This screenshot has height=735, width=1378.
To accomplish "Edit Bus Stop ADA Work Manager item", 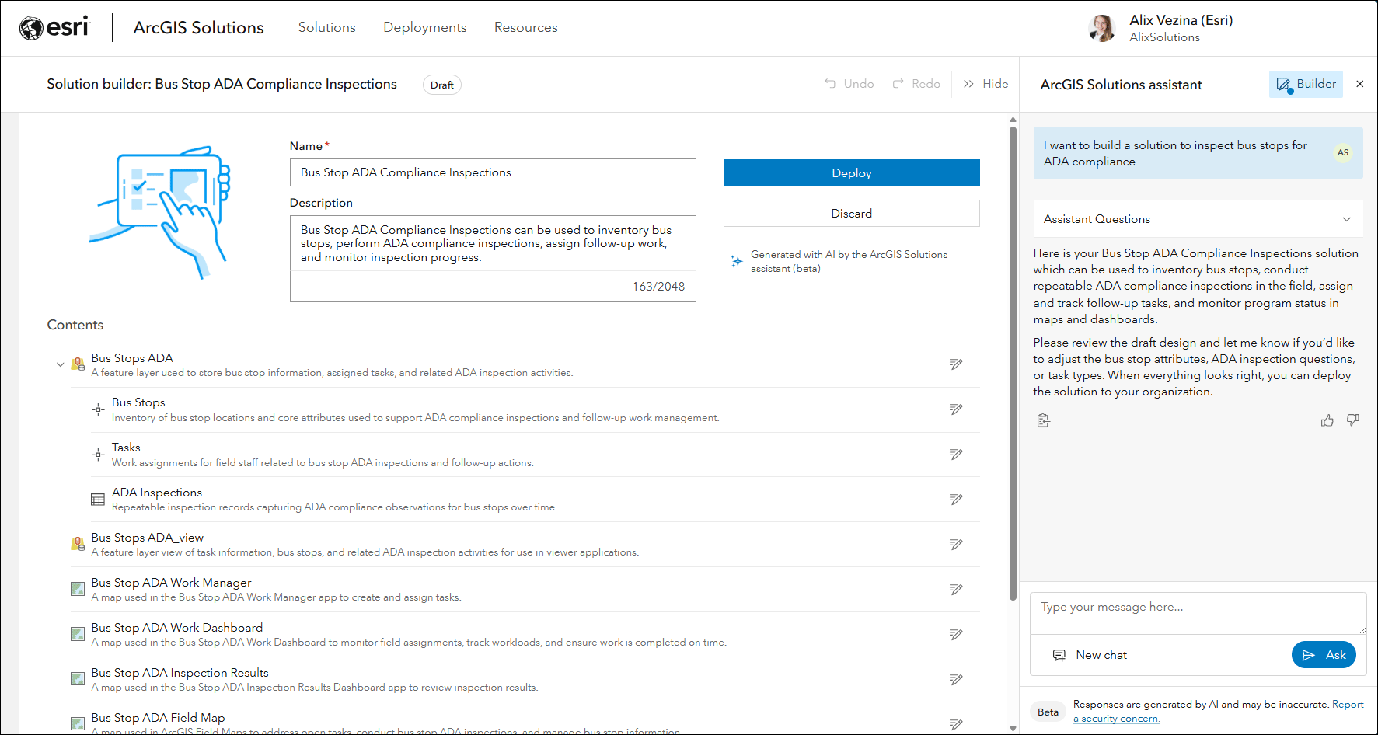I will coord(956,590).
